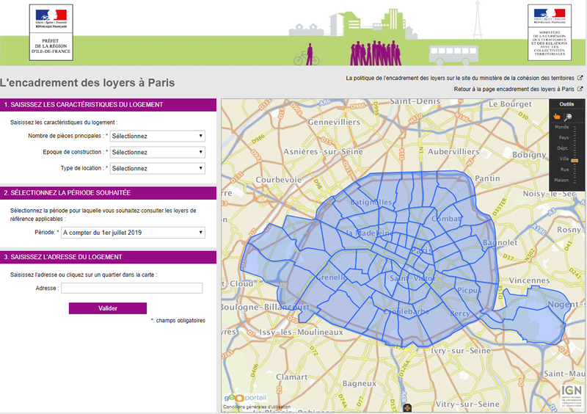Set map zoom level to Monde
Screen dimensions: 587x414
562,127
